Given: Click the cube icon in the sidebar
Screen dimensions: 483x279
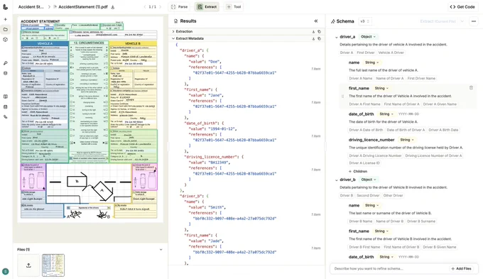Looking at the screenshot, I should coord(5,40).
